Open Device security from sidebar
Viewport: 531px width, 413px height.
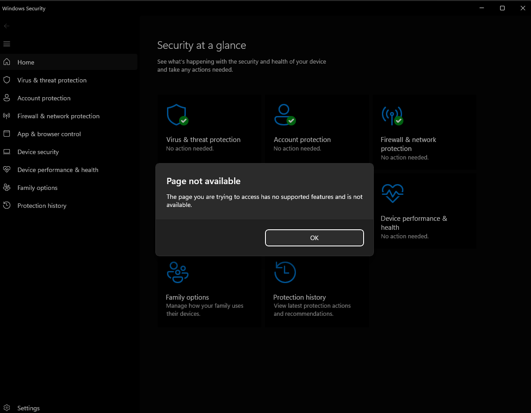coord(69,152)
